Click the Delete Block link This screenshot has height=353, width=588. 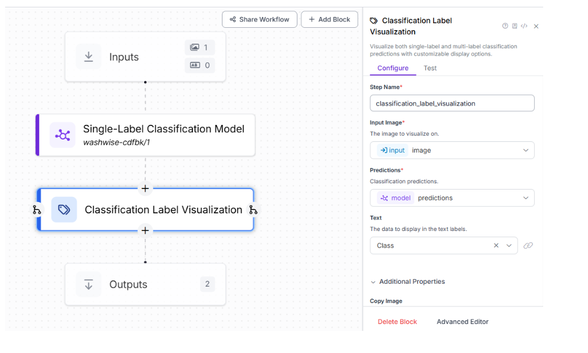(x=397, y=322)
